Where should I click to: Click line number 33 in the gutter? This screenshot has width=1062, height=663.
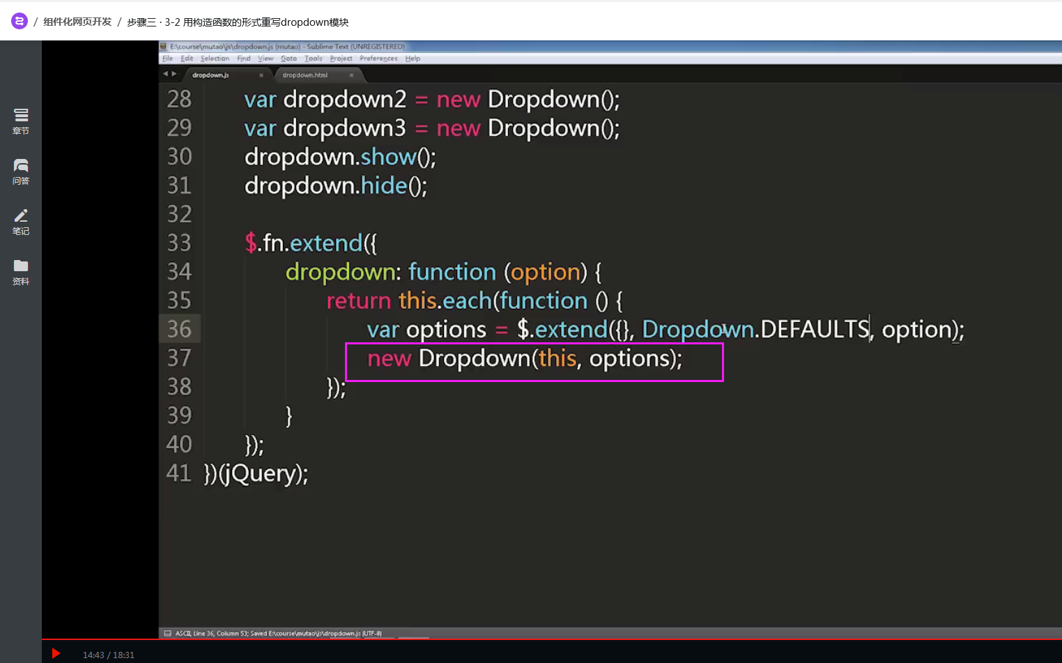179,243
